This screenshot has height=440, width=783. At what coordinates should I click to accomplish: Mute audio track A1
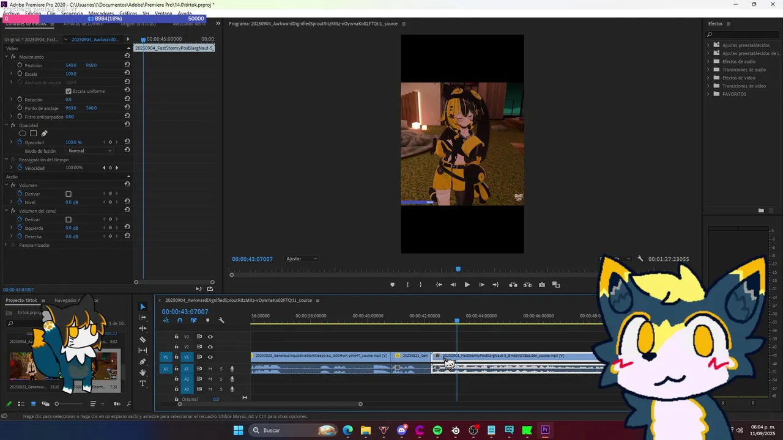pyautogui.click(x=210, y=369)
